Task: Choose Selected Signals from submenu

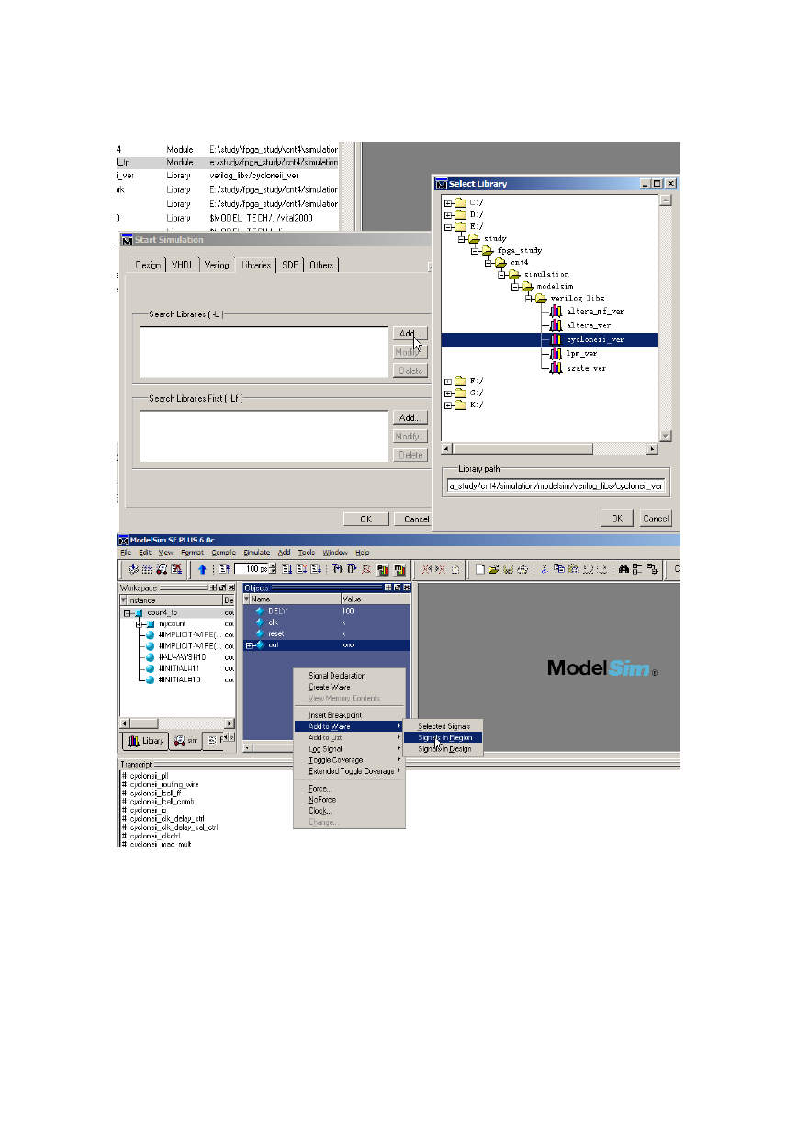Action: [444, 726]
